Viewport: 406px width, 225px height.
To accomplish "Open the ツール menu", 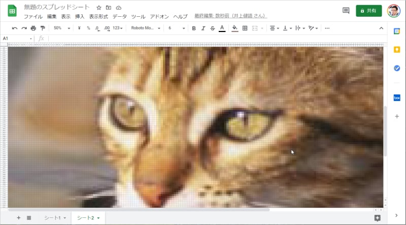I will click(138, 17).
